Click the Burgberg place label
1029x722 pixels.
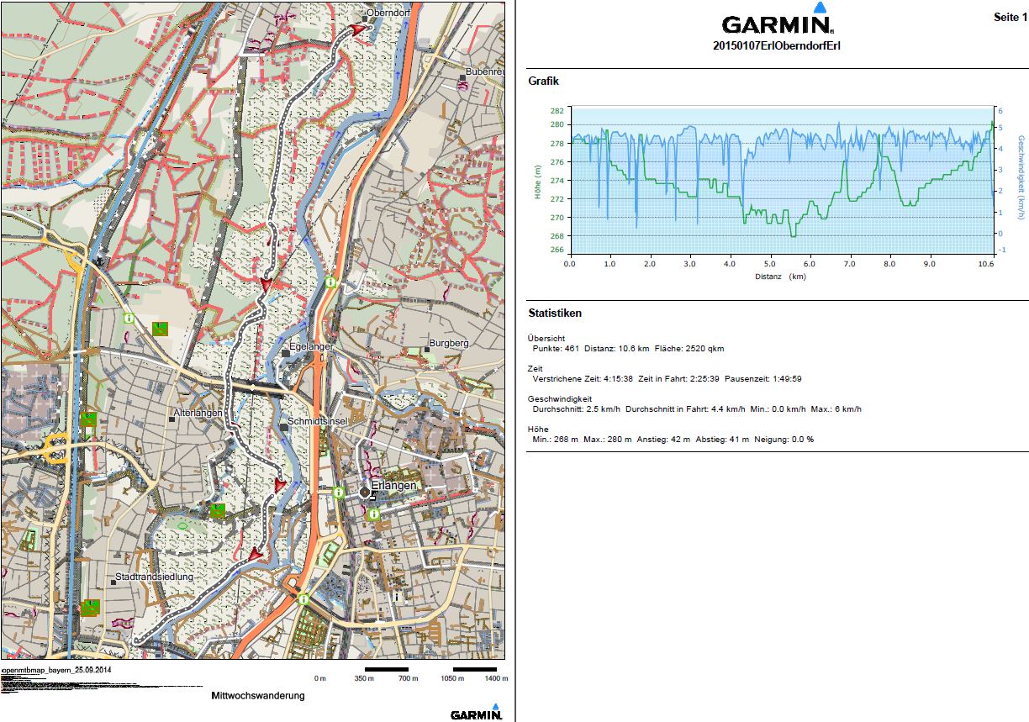[450, 343]
